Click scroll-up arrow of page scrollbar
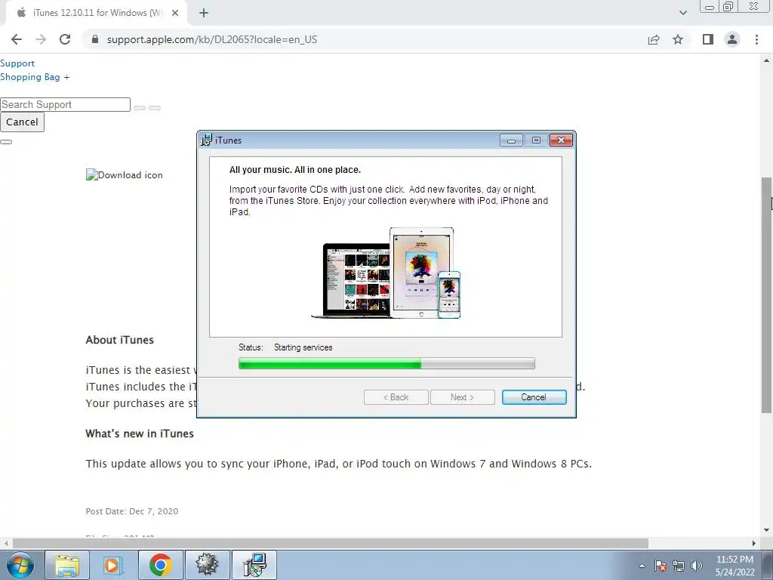Screen dimensions: 773x580 pyautogui.click(x=766, y=60)
